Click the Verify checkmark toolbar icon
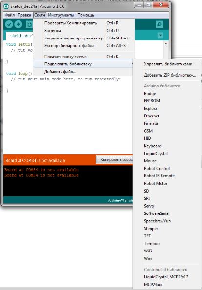The height and width of the screenshot is (290, 202). (9, 24)
